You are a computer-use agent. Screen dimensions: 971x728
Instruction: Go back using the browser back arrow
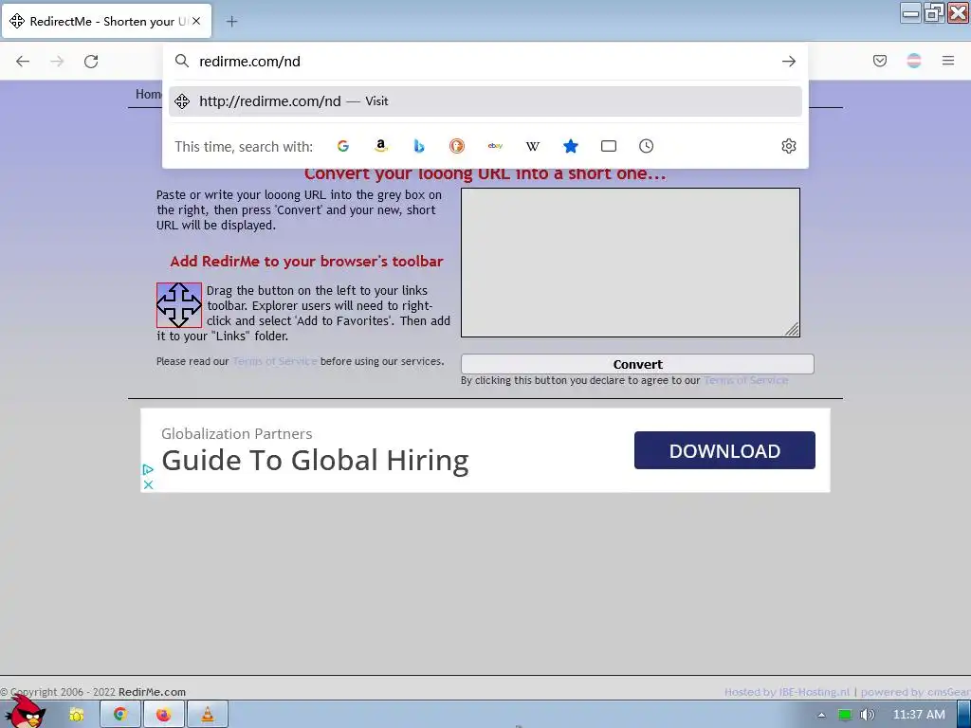[x=23, y=62]
